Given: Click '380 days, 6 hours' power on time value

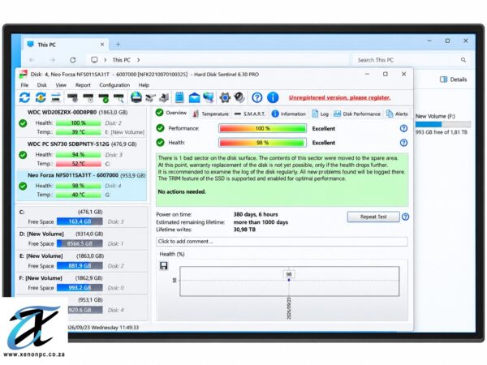Looking at the screenshot, I should 256,214.
